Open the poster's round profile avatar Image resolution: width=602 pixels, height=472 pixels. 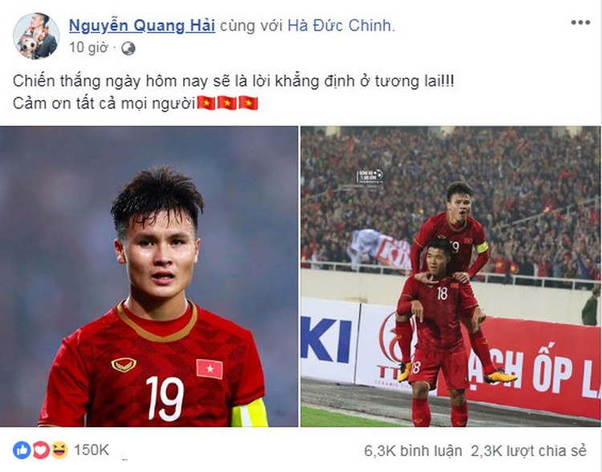[x=36, y=36]
